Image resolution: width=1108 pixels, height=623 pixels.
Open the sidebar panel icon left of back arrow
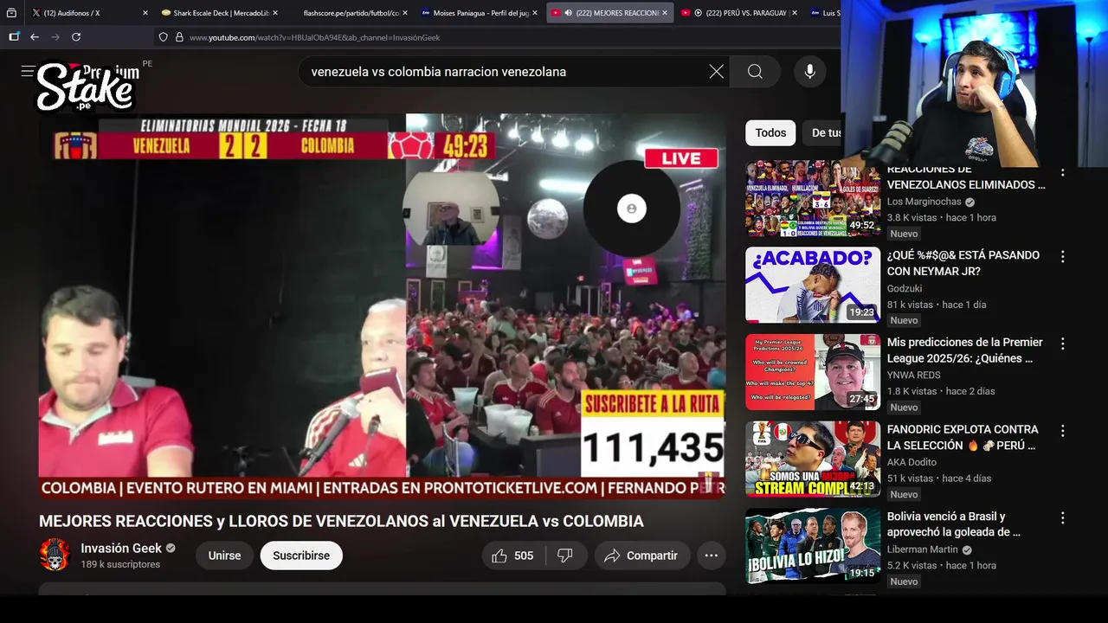pyautogui.click(x=14, y=37)
